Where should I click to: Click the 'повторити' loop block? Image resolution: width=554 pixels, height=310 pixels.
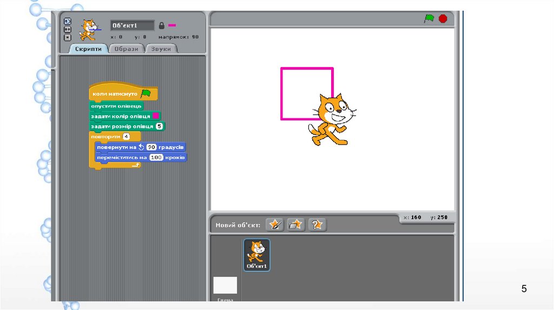tap(115, 137)
